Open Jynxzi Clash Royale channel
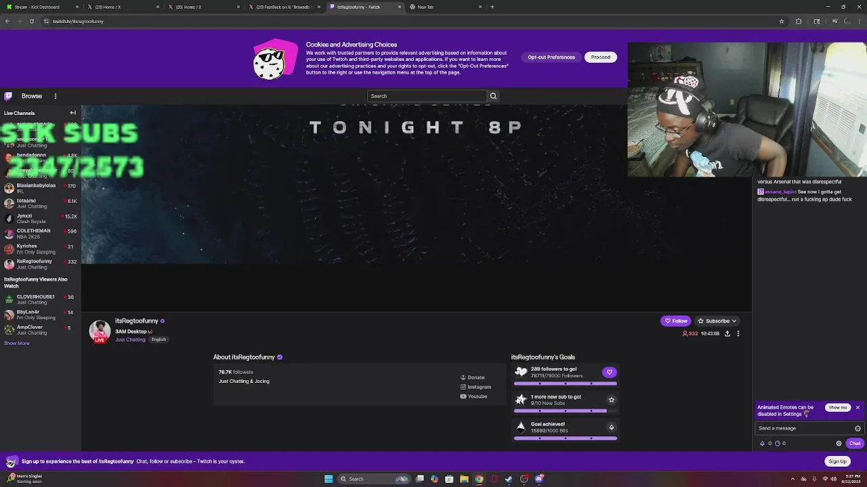The width and height of the screenshot is (867, 487). pyautogui.click(x=41, y=218)
